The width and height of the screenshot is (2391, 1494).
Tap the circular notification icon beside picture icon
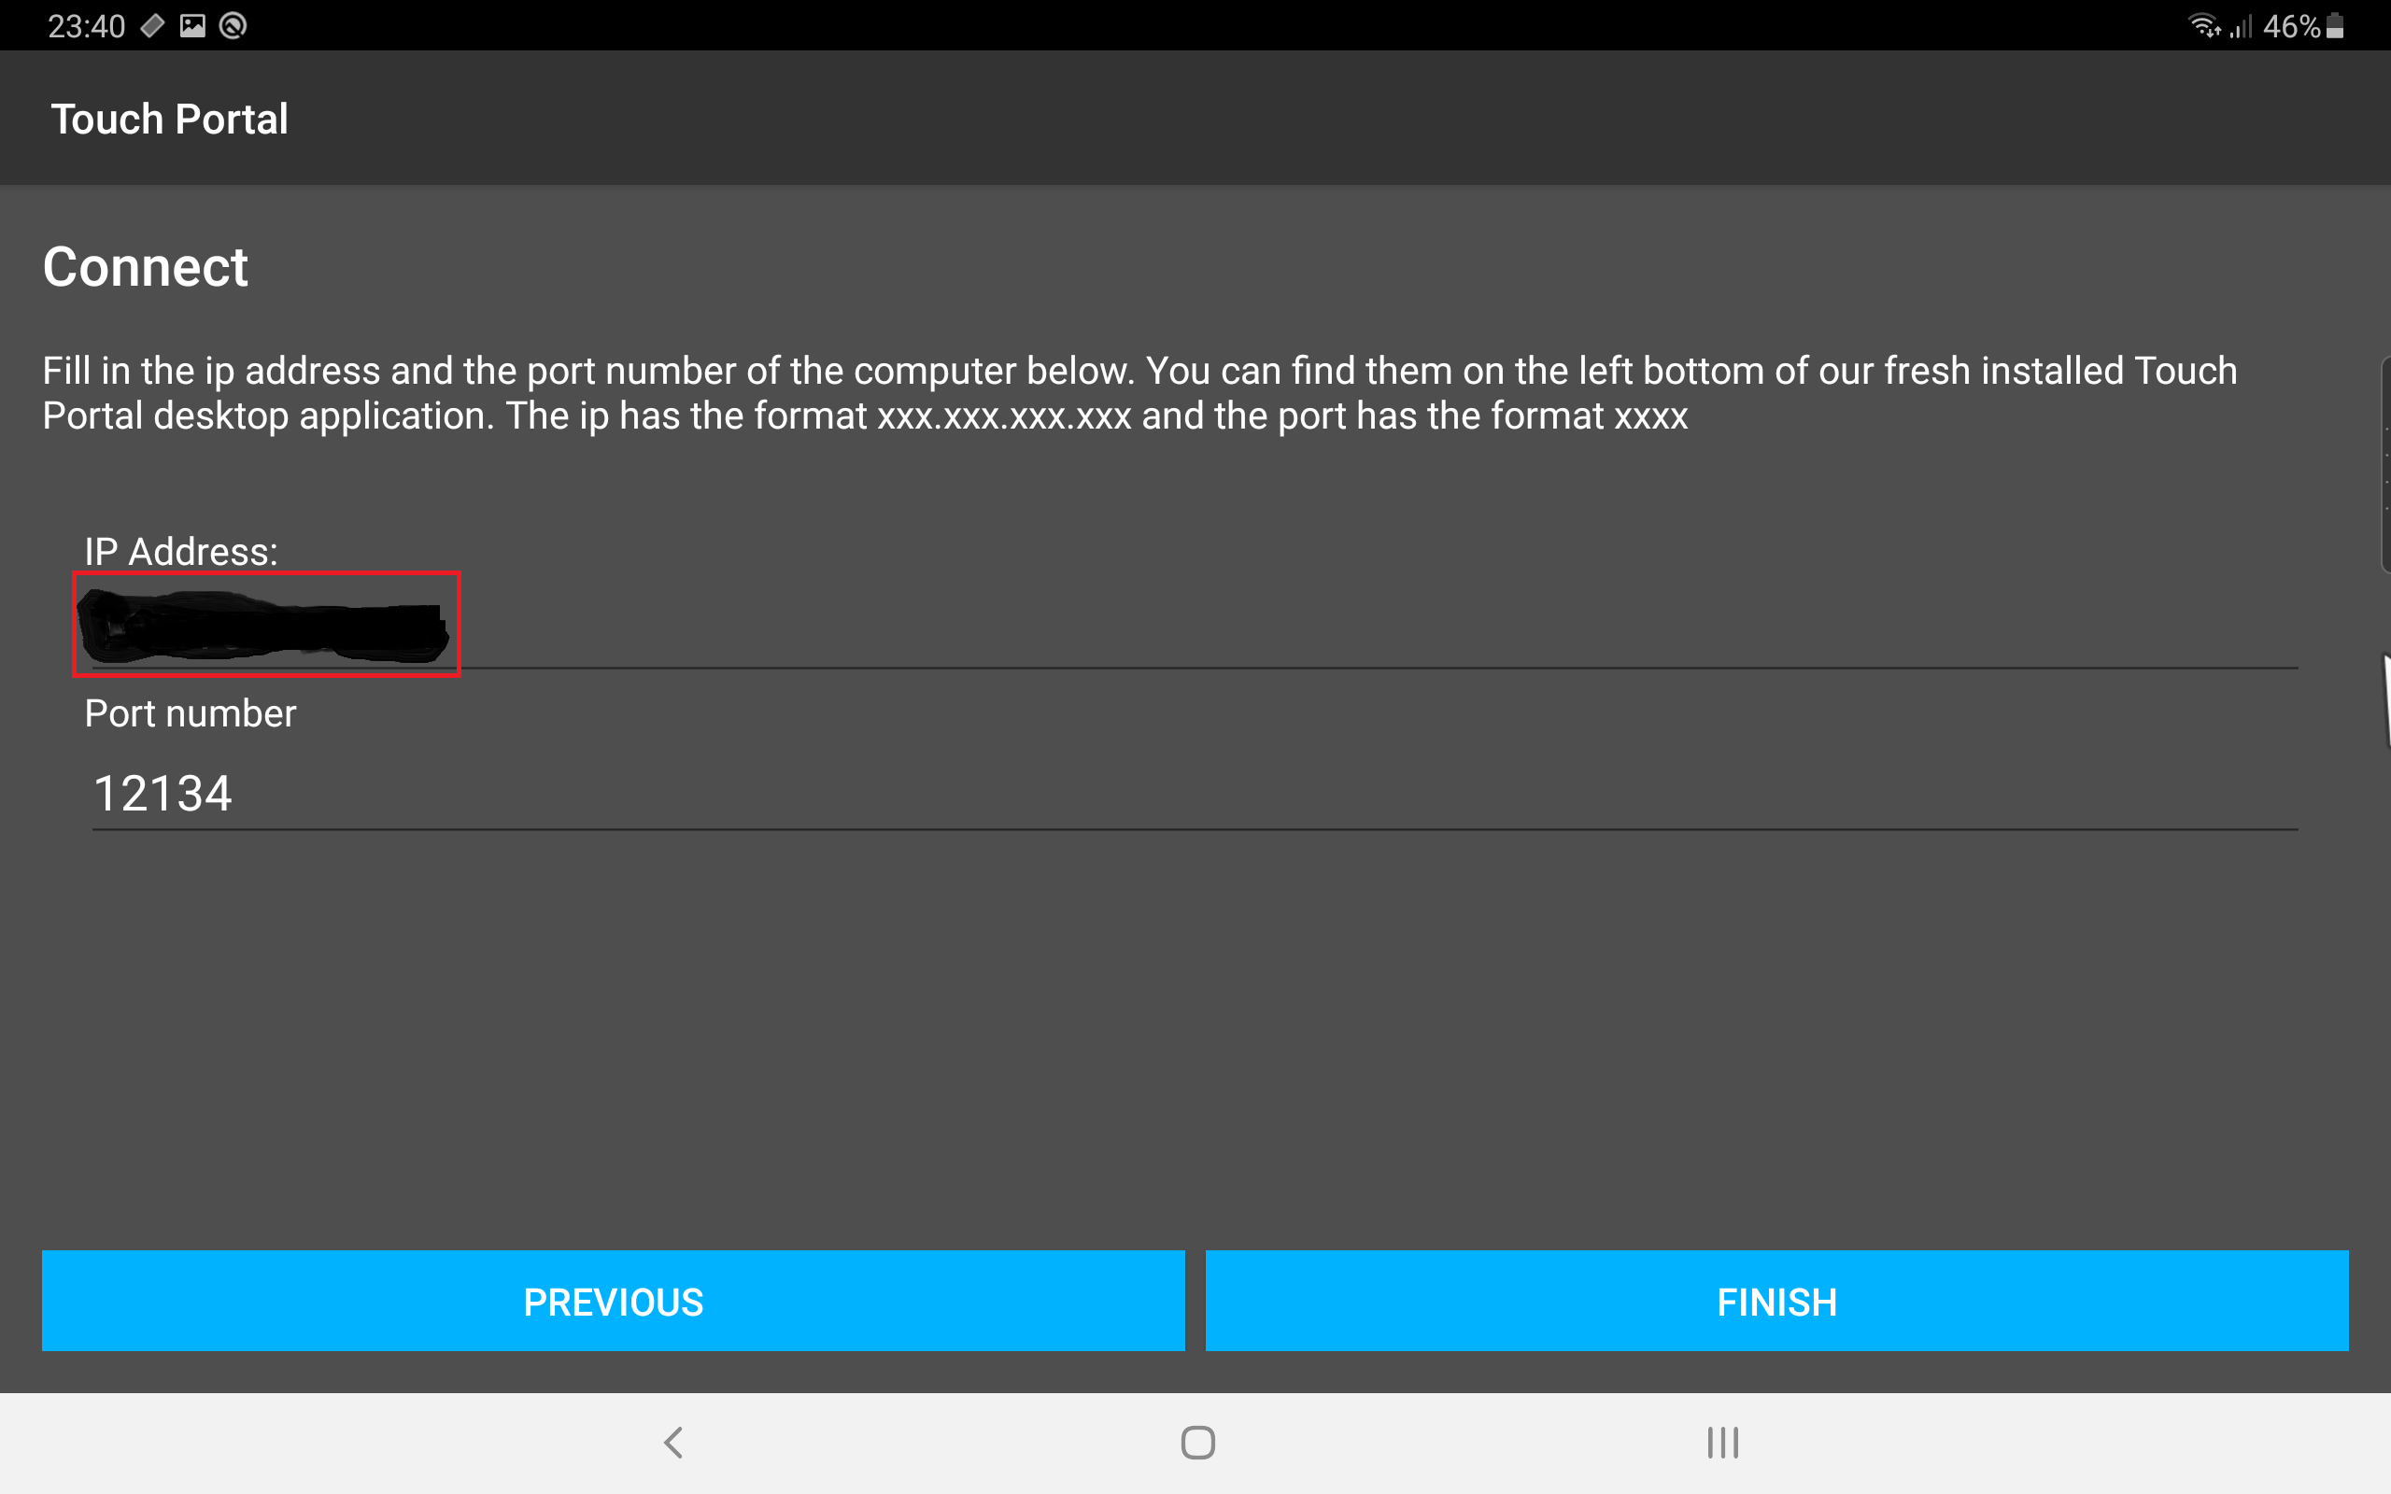pos(233,26)
